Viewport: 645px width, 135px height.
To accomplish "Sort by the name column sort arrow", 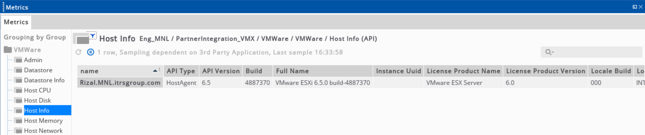I will [x=155, y=71].
